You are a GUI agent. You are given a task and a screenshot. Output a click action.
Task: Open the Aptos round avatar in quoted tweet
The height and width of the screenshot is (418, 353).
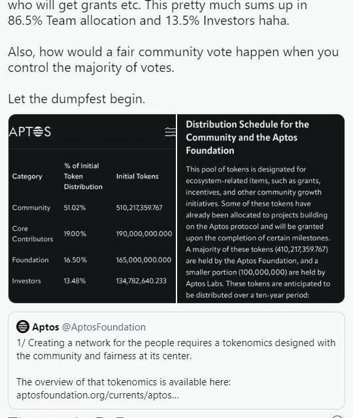tap(23, 327)
